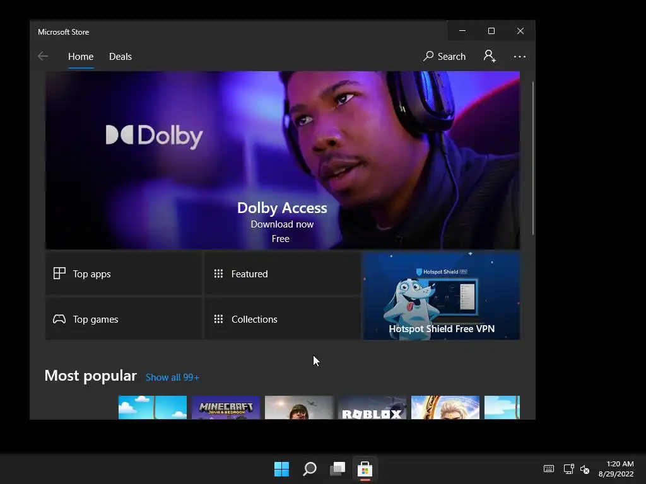Click the Download now text
The width and height of the screenshot is (646, 484).
point(282,224)
